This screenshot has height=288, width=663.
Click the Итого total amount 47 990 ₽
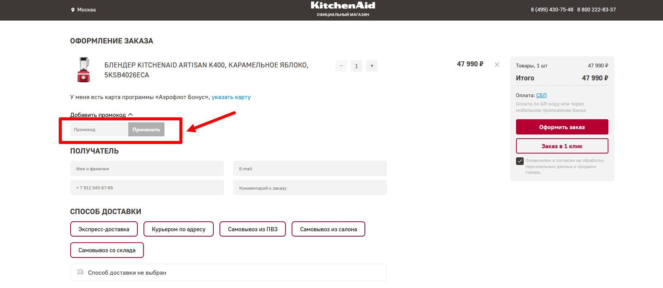pos(595,78)
